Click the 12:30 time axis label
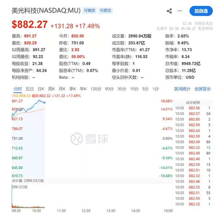The image size is (219, 218). coord(86,211)
